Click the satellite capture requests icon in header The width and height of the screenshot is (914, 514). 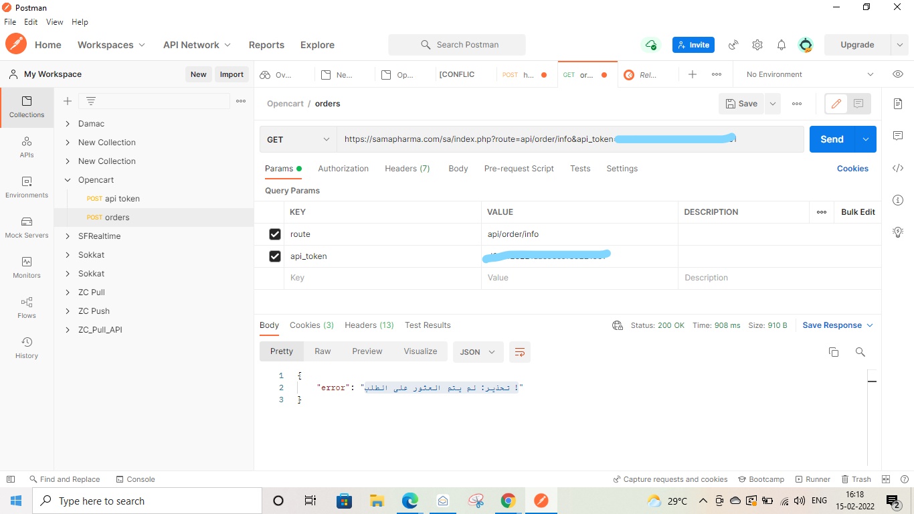click(733, 45)
